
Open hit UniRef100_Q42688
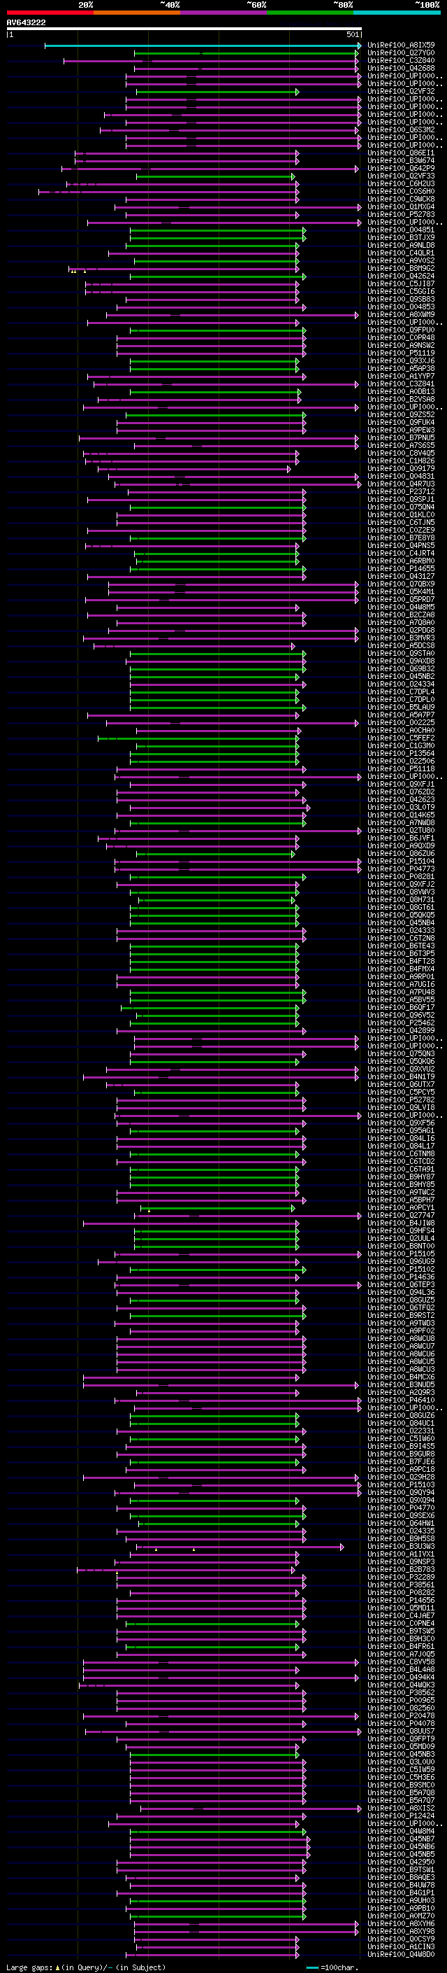point(401,68)
